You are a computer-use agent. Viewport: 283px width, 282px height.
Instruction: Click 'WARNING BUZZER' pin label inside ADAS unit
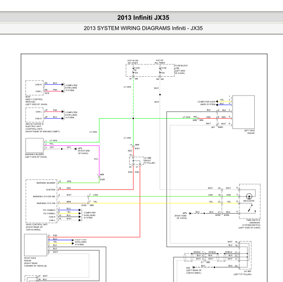[46, 183]
